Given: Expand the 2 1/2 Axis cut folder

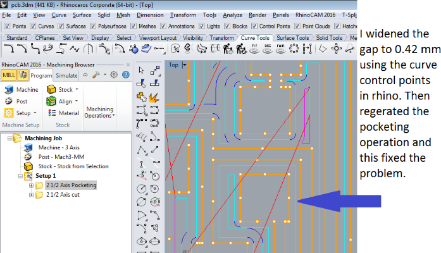Looking at the screenshot, I should pyautogui.click(x=31, y=195).
